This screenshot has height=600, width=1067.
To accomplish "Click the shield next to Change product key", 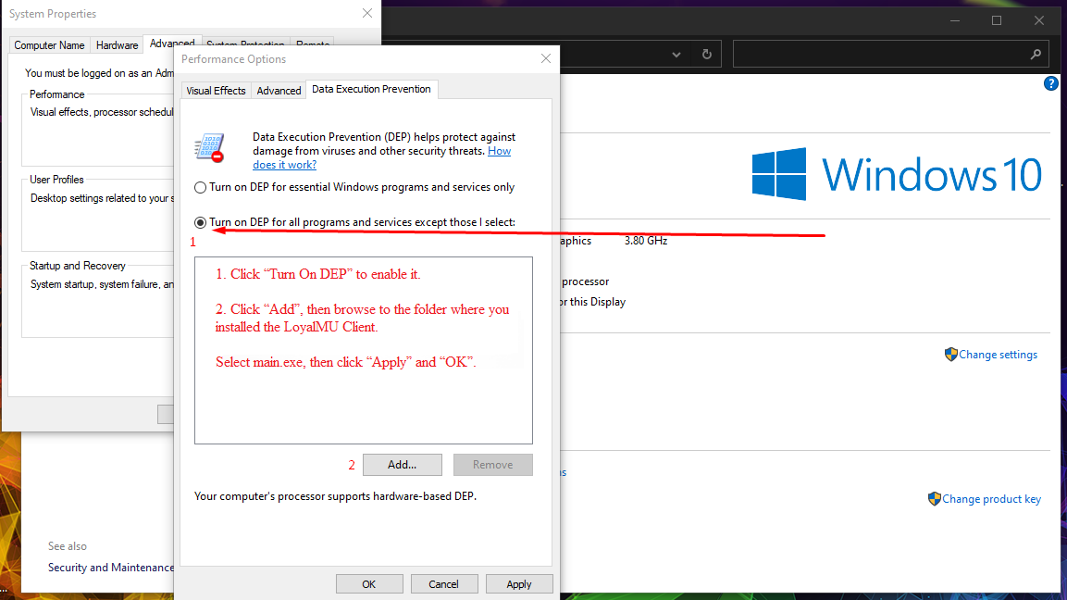I will tap(934, 498).
